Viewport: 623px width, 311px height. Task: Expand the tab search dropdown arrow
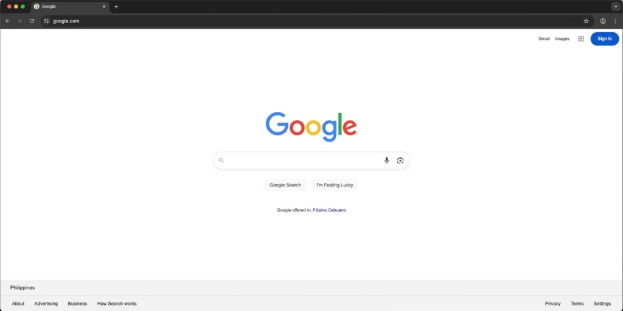(616, 6)
